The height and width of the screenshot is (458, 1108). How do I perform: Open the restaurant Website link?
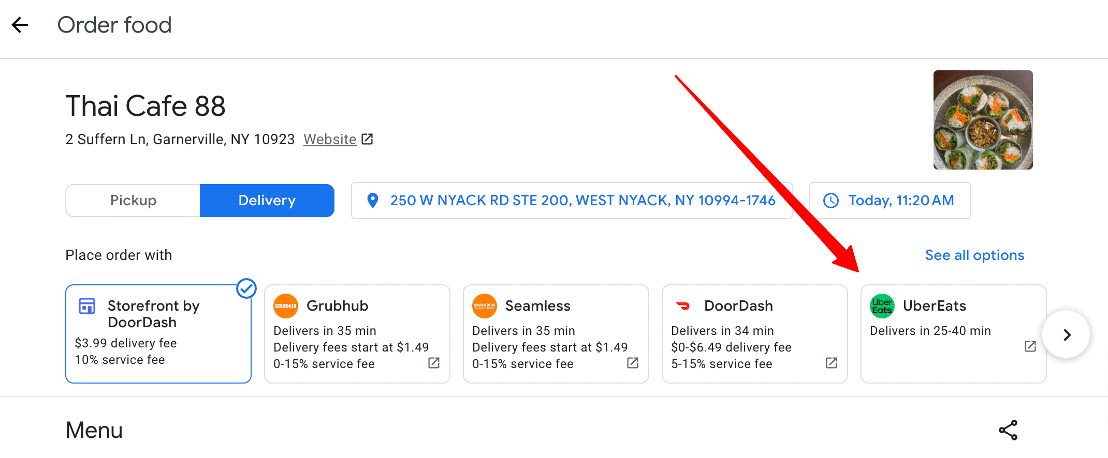pyautogui.click(x=330, y=139)
